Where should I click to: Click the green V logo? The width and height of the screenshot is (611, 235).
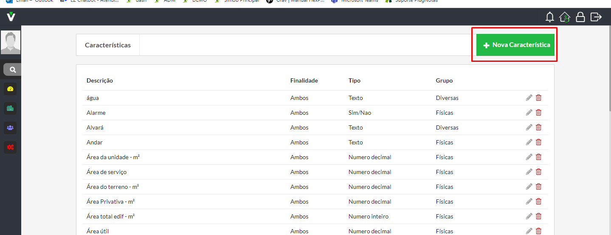11,17
